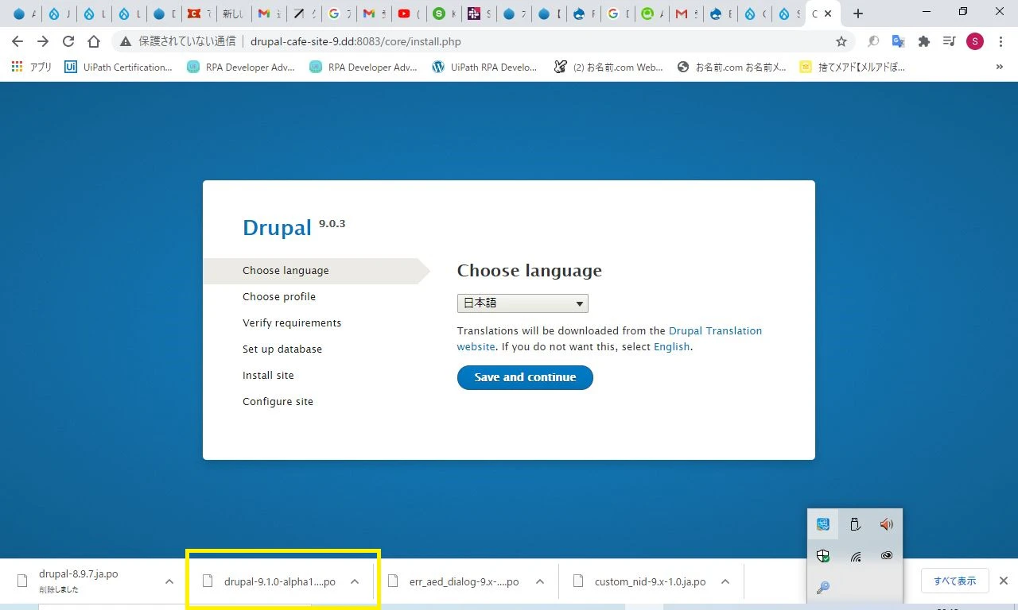Click the USB safely-remove tray icon
The height and width of the screenshot is (610, 1018).
click(x=855, y=524)
